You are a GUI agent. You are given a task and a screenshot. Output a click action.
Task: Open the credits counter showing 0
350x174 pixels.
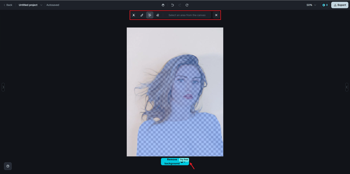point(325,5)
